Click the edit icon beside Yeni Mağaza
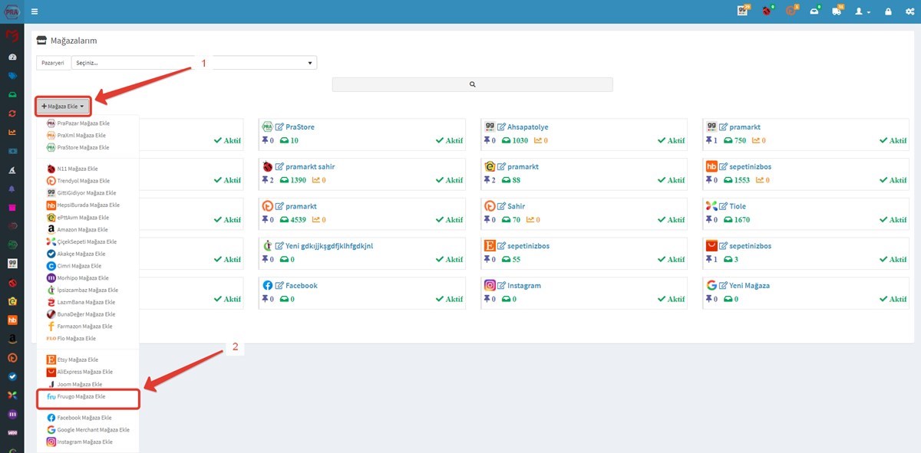 724,286
